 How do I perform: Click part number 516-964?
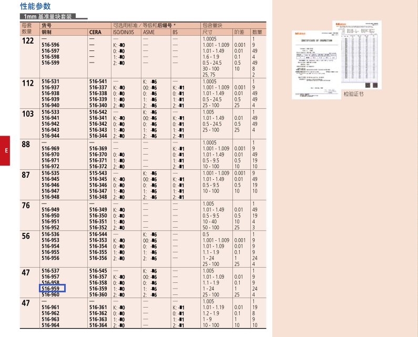click(50, 325)
